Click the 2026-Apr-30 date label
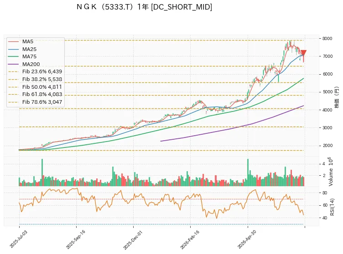 pyautogui.click(x=247, y=239)
